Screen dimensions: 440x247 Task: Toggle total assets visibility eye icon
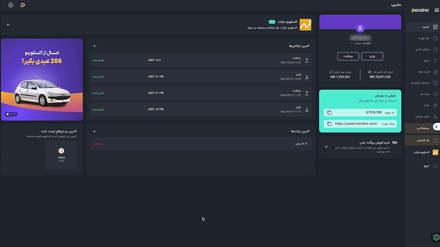[x=370, y=72]
